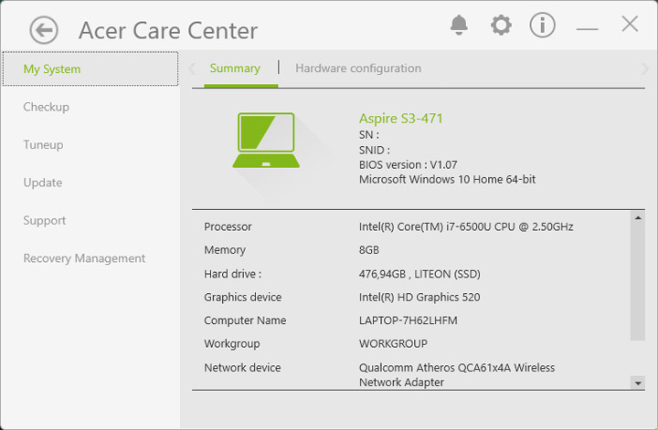
Task: Click the green laptop icon
Action: click(x=266, y=141)
